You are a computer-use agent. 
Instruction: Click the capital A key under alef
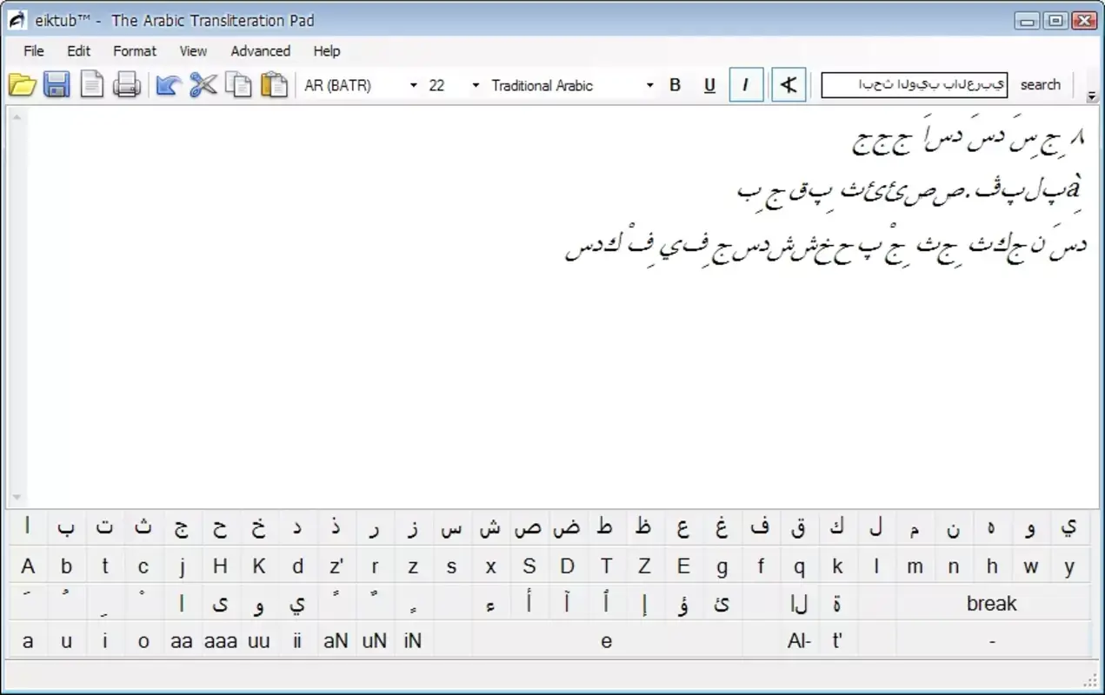click(x=28, y=567)
